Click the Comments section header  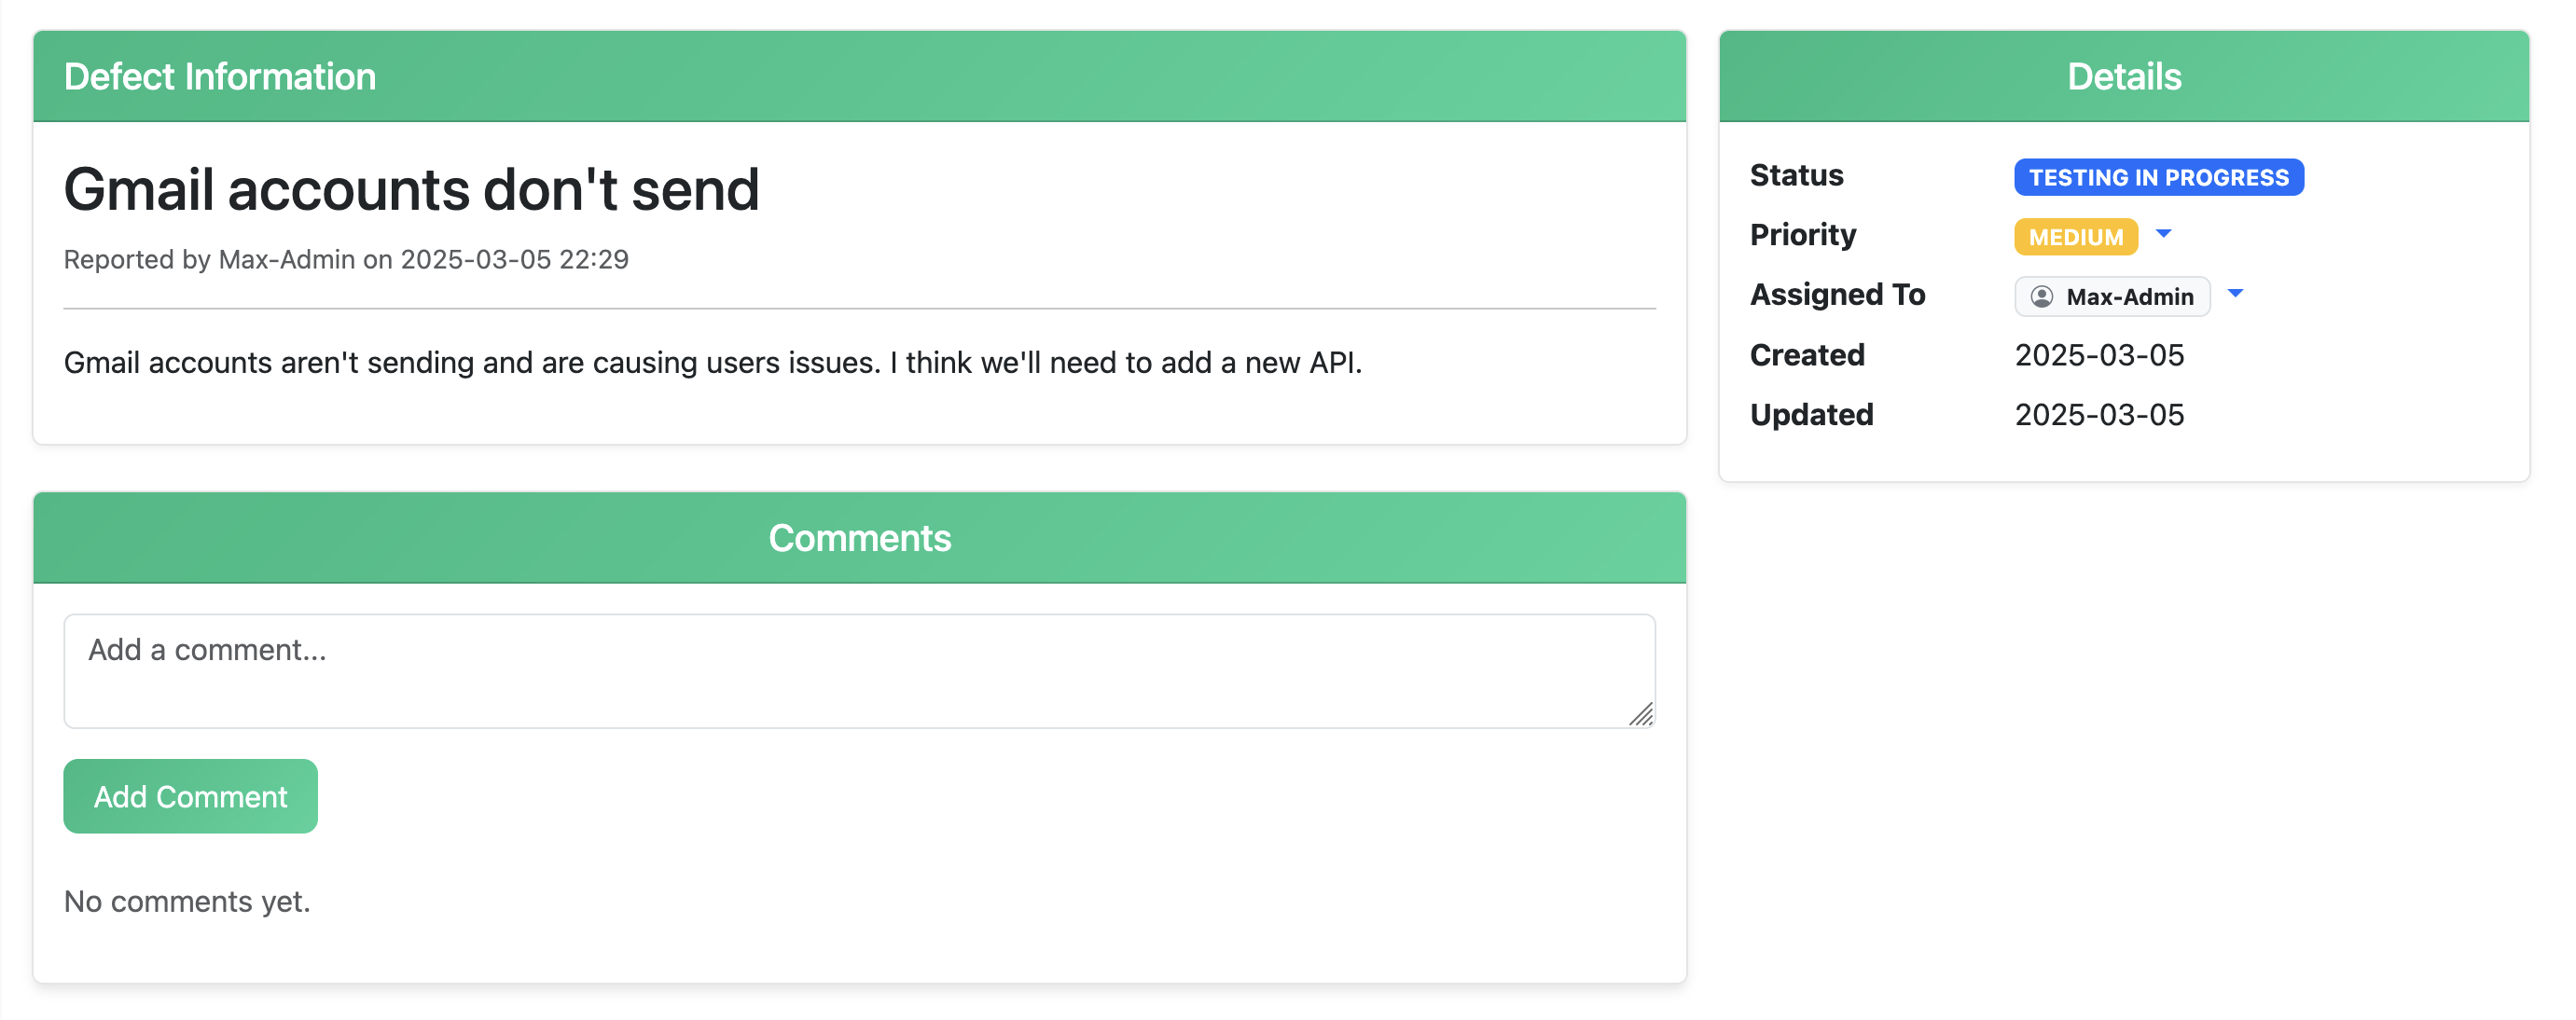(x=859, y=538)
